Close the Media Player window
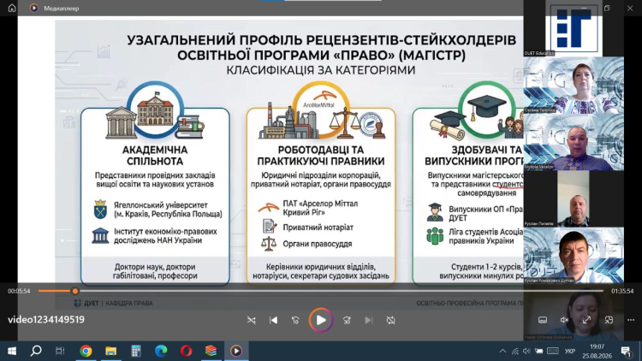Screen dimensions: 642x361 [630, 9]
